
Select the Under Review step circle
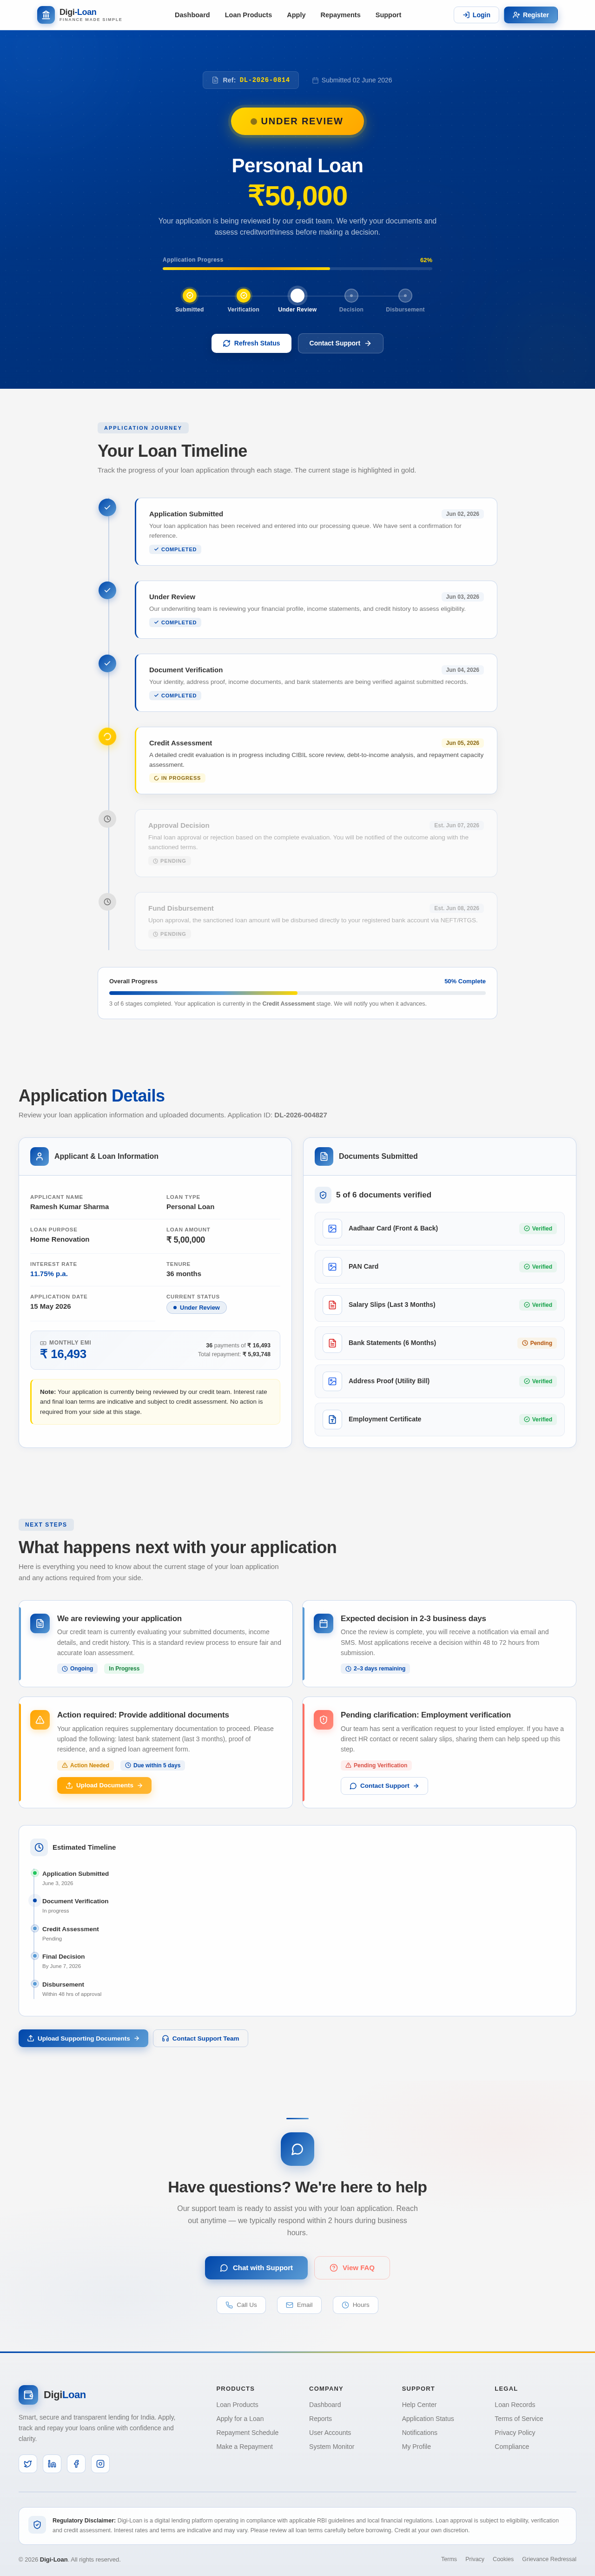(297, 296)
